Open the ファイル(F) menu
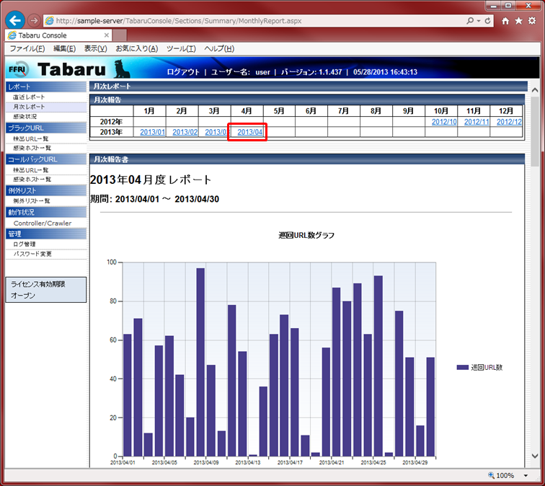This screenshot has height=486, width=545. (27, 48)
